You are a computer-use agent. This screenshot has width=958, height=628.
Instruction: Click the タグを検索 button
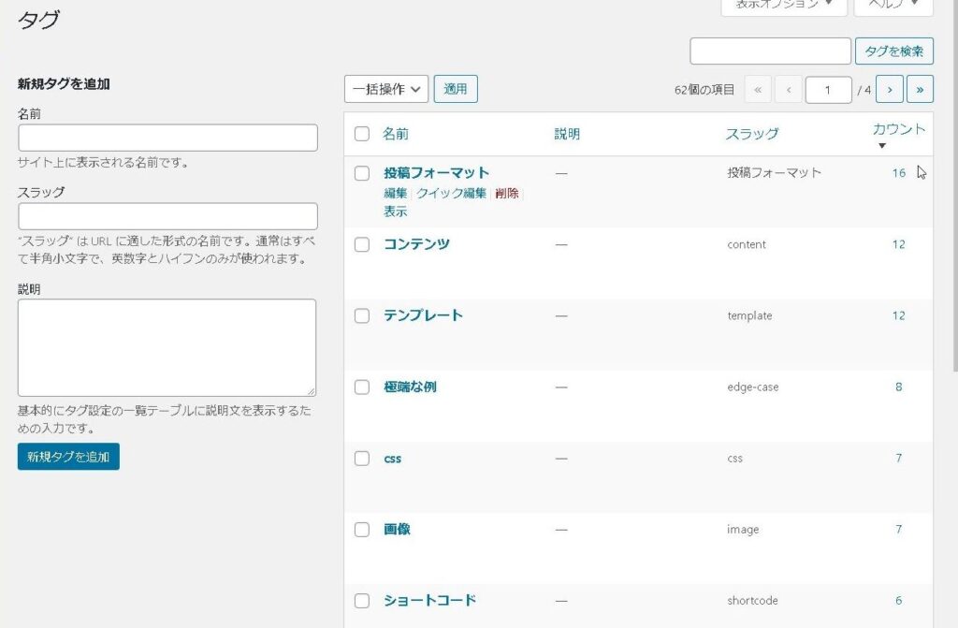(x=893, y=51)
